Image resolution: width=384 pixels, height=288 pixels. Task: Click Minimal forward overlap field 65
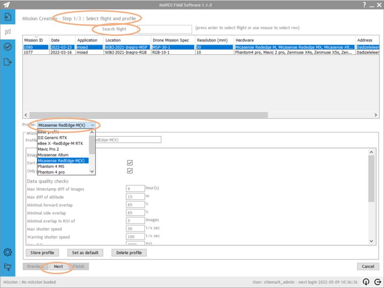[x=135, y=205]
